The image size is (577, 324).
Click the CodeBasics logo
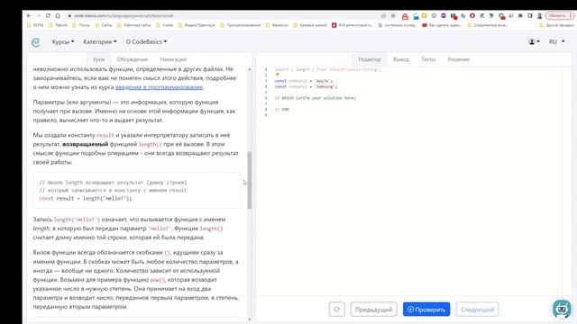click(x=36, y=42)
